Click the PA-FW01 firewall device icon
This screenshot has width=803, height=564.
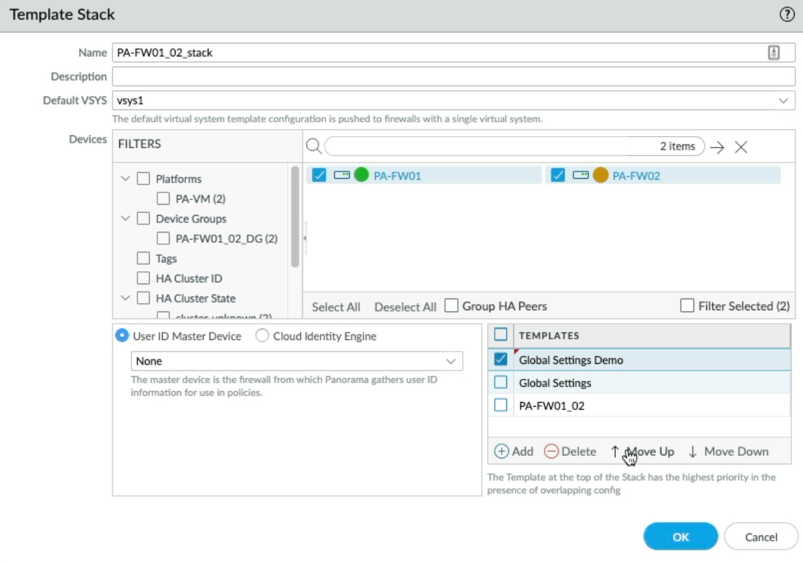coord(341,175)
